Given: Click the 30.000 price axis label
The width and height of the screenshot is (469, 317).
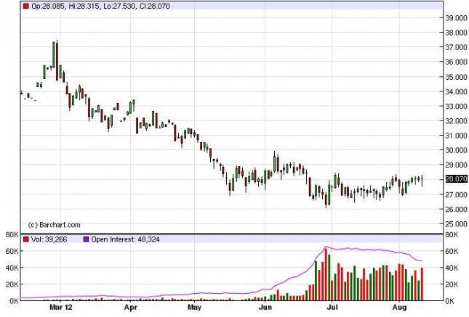Looking at the screenshot, I should (x=456, y=150).
